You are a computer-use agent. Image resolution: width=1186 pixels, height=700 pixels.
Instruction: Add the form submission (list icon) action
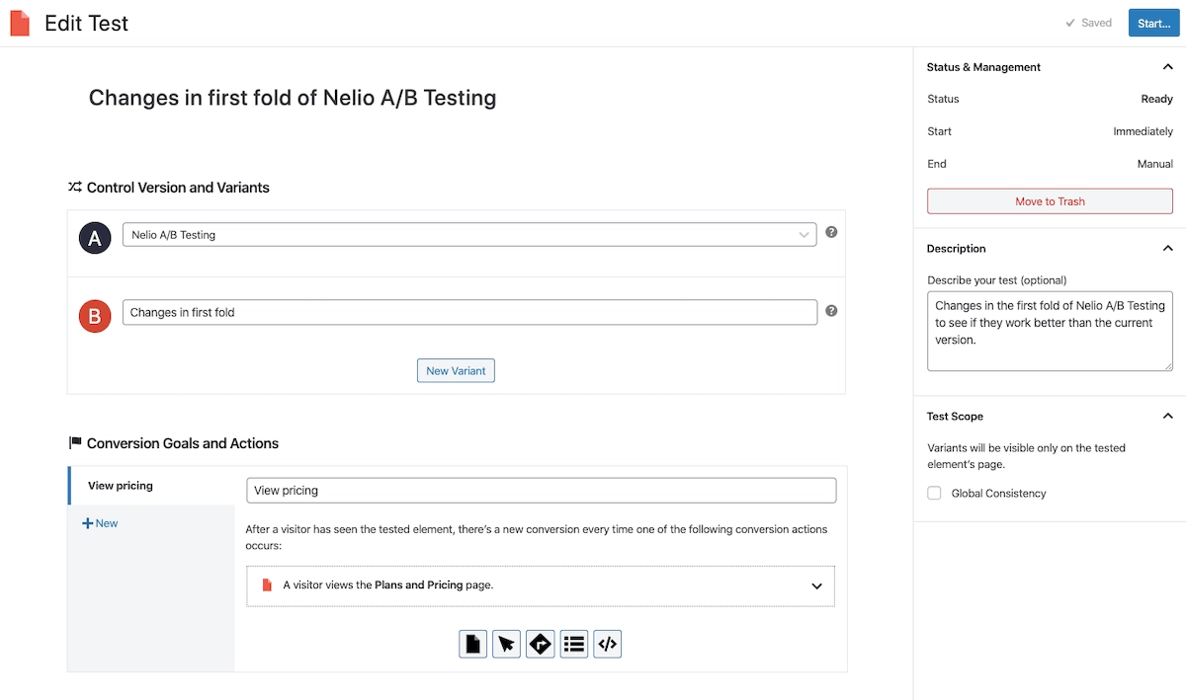574,645
